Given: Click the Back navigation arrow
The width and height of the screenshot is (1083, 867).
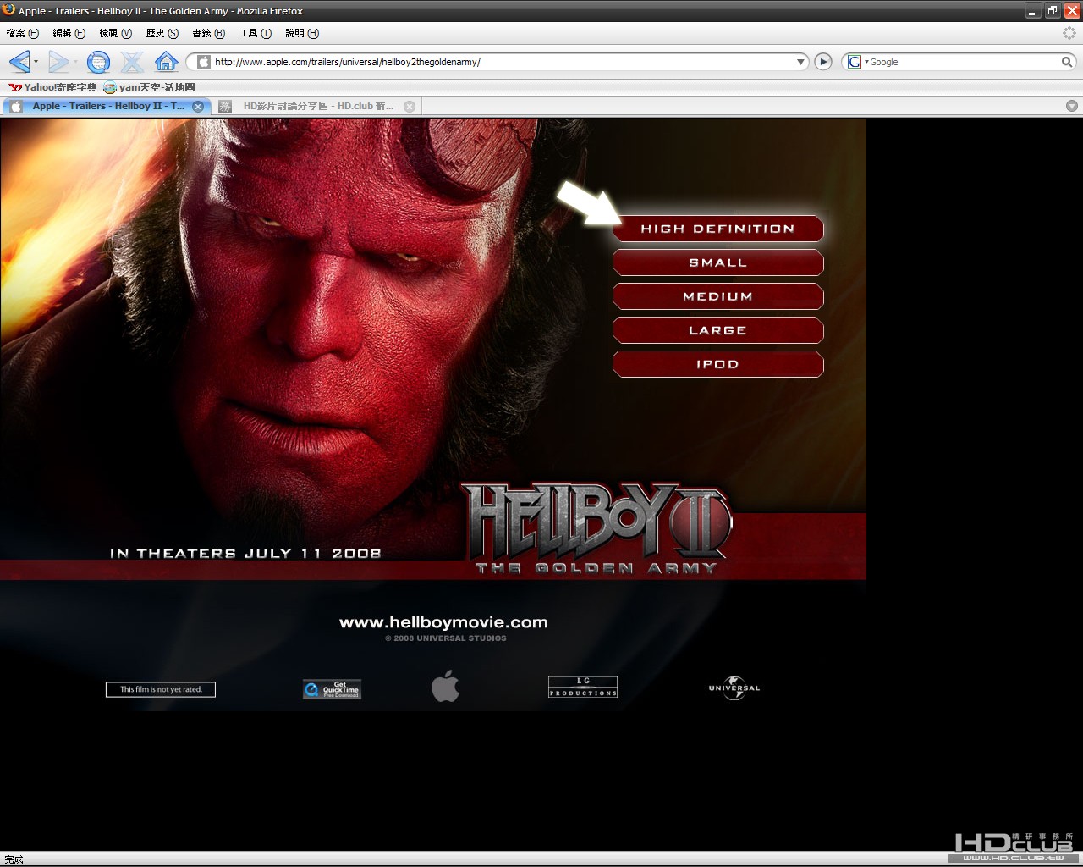Looking at the screenshot, I should pyautogui.click(x=19, y=62).
